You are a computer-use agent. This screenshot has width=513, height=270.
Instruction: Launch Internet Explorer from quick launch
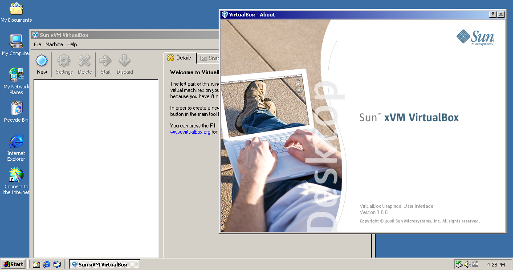coord(47,264)
